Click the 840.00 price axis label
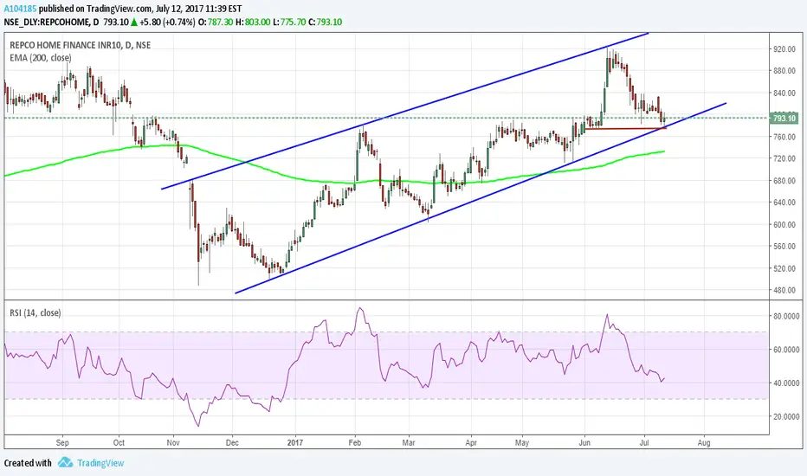The width and height of the screenshot is (807, 476). pos(784,93)
